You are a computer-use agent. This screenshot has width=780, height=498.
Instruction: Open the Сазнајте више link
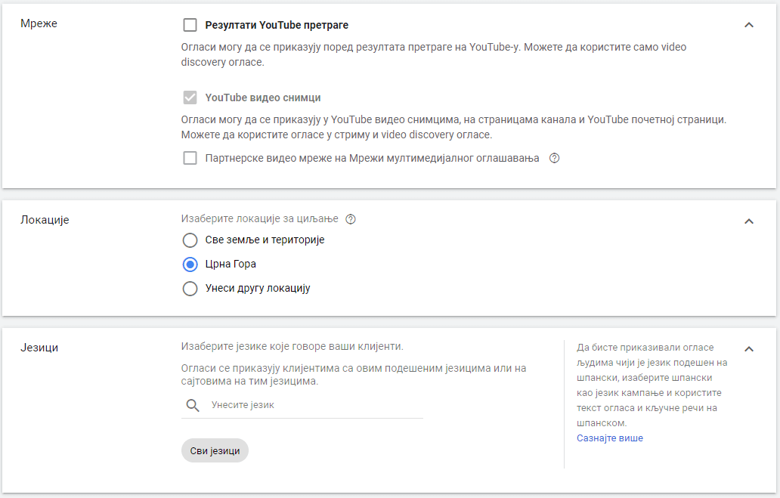point(610,438)
